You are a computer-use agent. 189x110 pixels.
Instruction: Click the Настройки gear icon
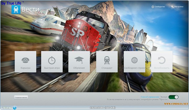pos(172,7)
